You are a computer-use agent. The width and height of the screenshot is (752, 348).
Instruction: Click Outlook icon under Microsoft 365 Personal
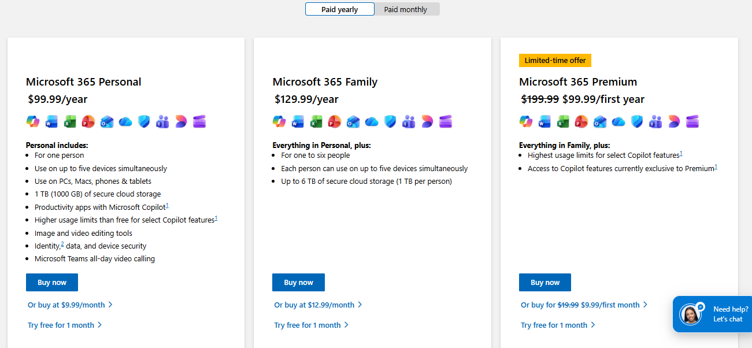point(107,121)
